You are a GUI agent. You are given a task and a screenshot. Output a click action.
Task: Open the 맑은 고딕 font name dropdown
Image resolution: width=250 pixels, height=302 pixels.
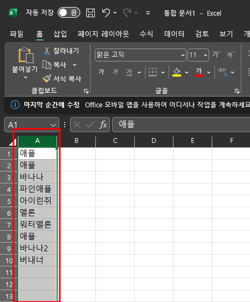tap(183, 55)
